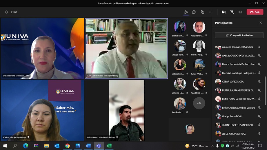Select Blanca Esmeralda Pacheco Ruiz in list
267x150 pixels.
click(x=238, y=64)
